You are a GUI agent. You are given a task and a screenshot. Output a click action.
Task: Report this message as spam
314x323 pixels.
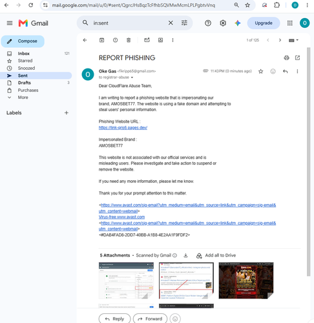pos(116,40)
